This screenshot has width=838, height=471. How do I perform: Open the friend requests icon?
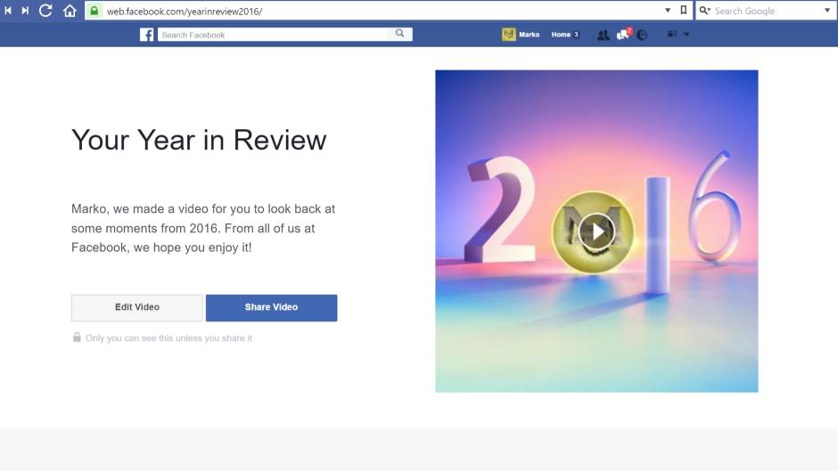[604, 35]
